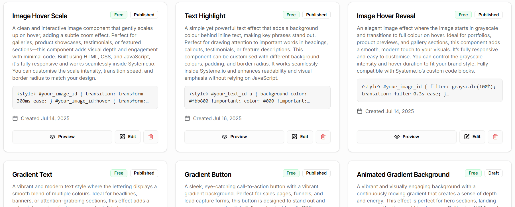Edit the Image Hover Reveal component
The width and height of the screenshot is (515, 207).
point(472,137)
